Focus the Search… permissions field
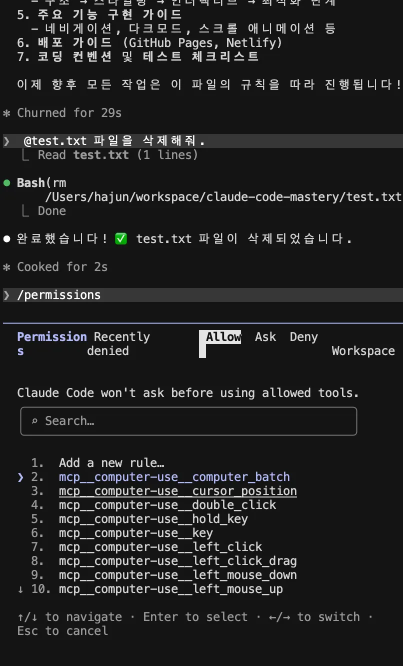This screenshot has height=666, width=403. tap(188, 421)
